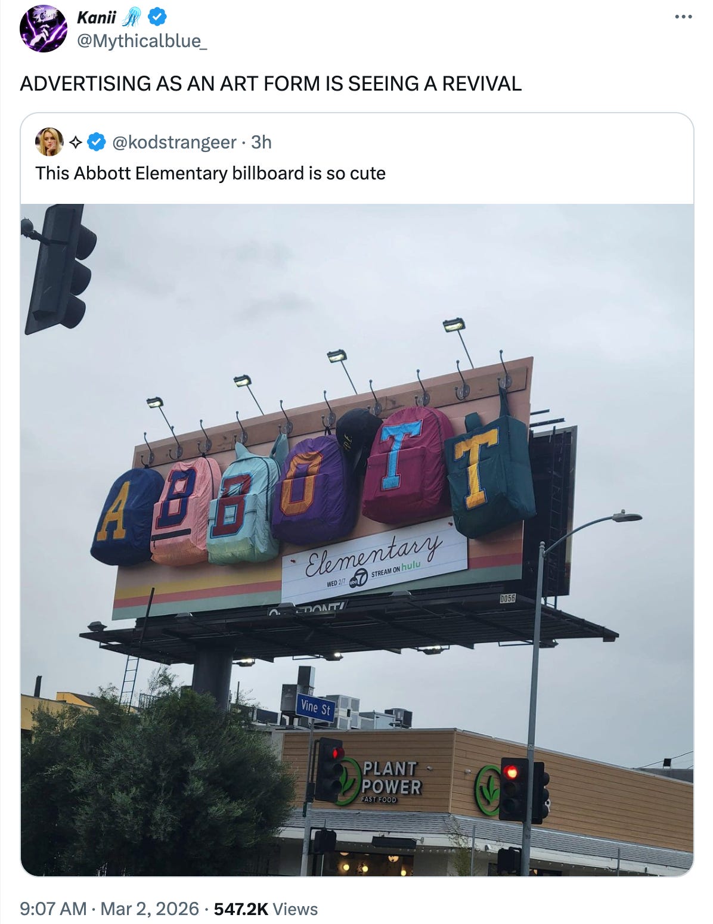
Task: Click the quoted text "This Abbott Elementary billboard"
Action: tap(170, 173)
